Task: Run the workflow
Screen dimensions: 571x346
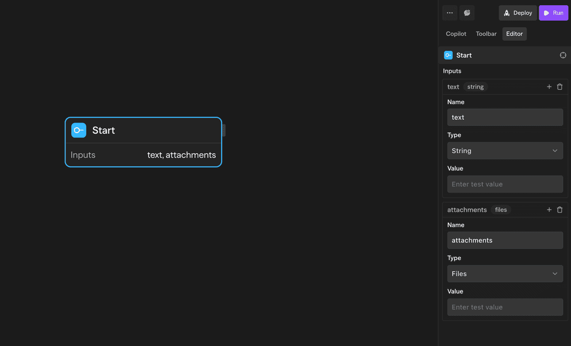Action: tap(553, 12)
